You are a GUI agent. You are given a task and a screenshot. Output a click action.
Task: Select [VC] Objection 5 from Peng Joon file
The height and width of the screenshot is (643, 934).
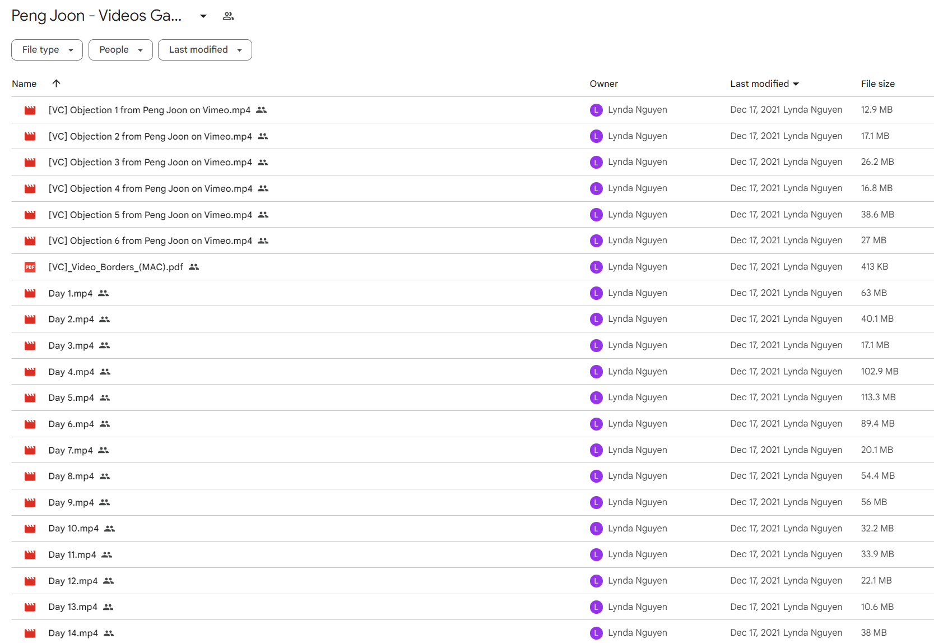pyautogui.click(x=150, y=215)
